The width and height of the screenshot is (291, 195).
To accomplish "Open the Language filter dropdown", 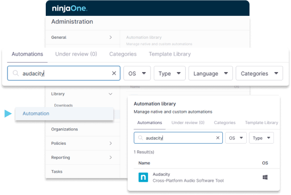I will pos(211,73).
